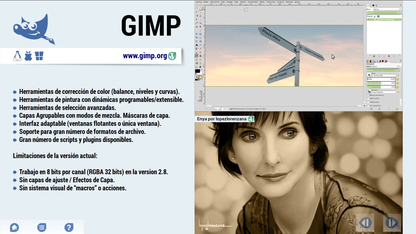Open brush selector Pincel button
The width and height of the screenshot is (416, 234).
tap(369, 75)
